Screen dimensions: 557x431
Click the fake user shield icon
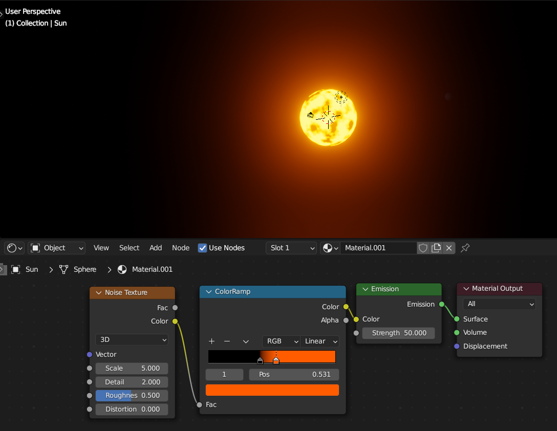[x=423, y=248]
